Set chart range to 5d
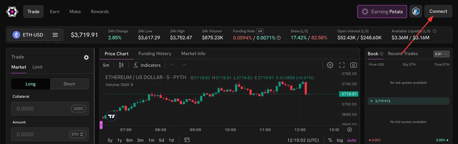 (161, 140)
